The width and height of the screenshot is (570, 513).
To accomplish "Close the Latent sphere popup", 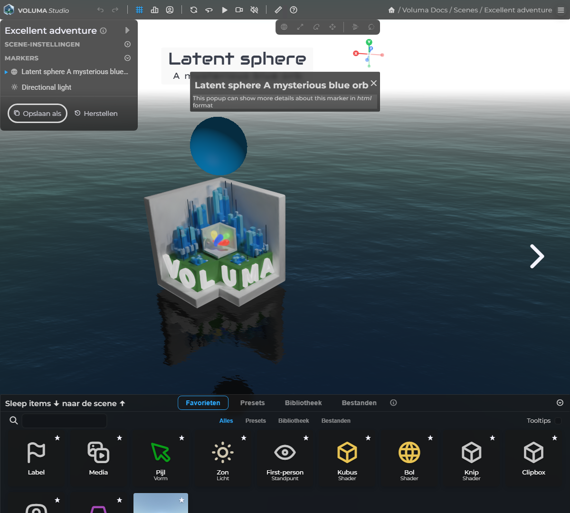I will 374,83.
